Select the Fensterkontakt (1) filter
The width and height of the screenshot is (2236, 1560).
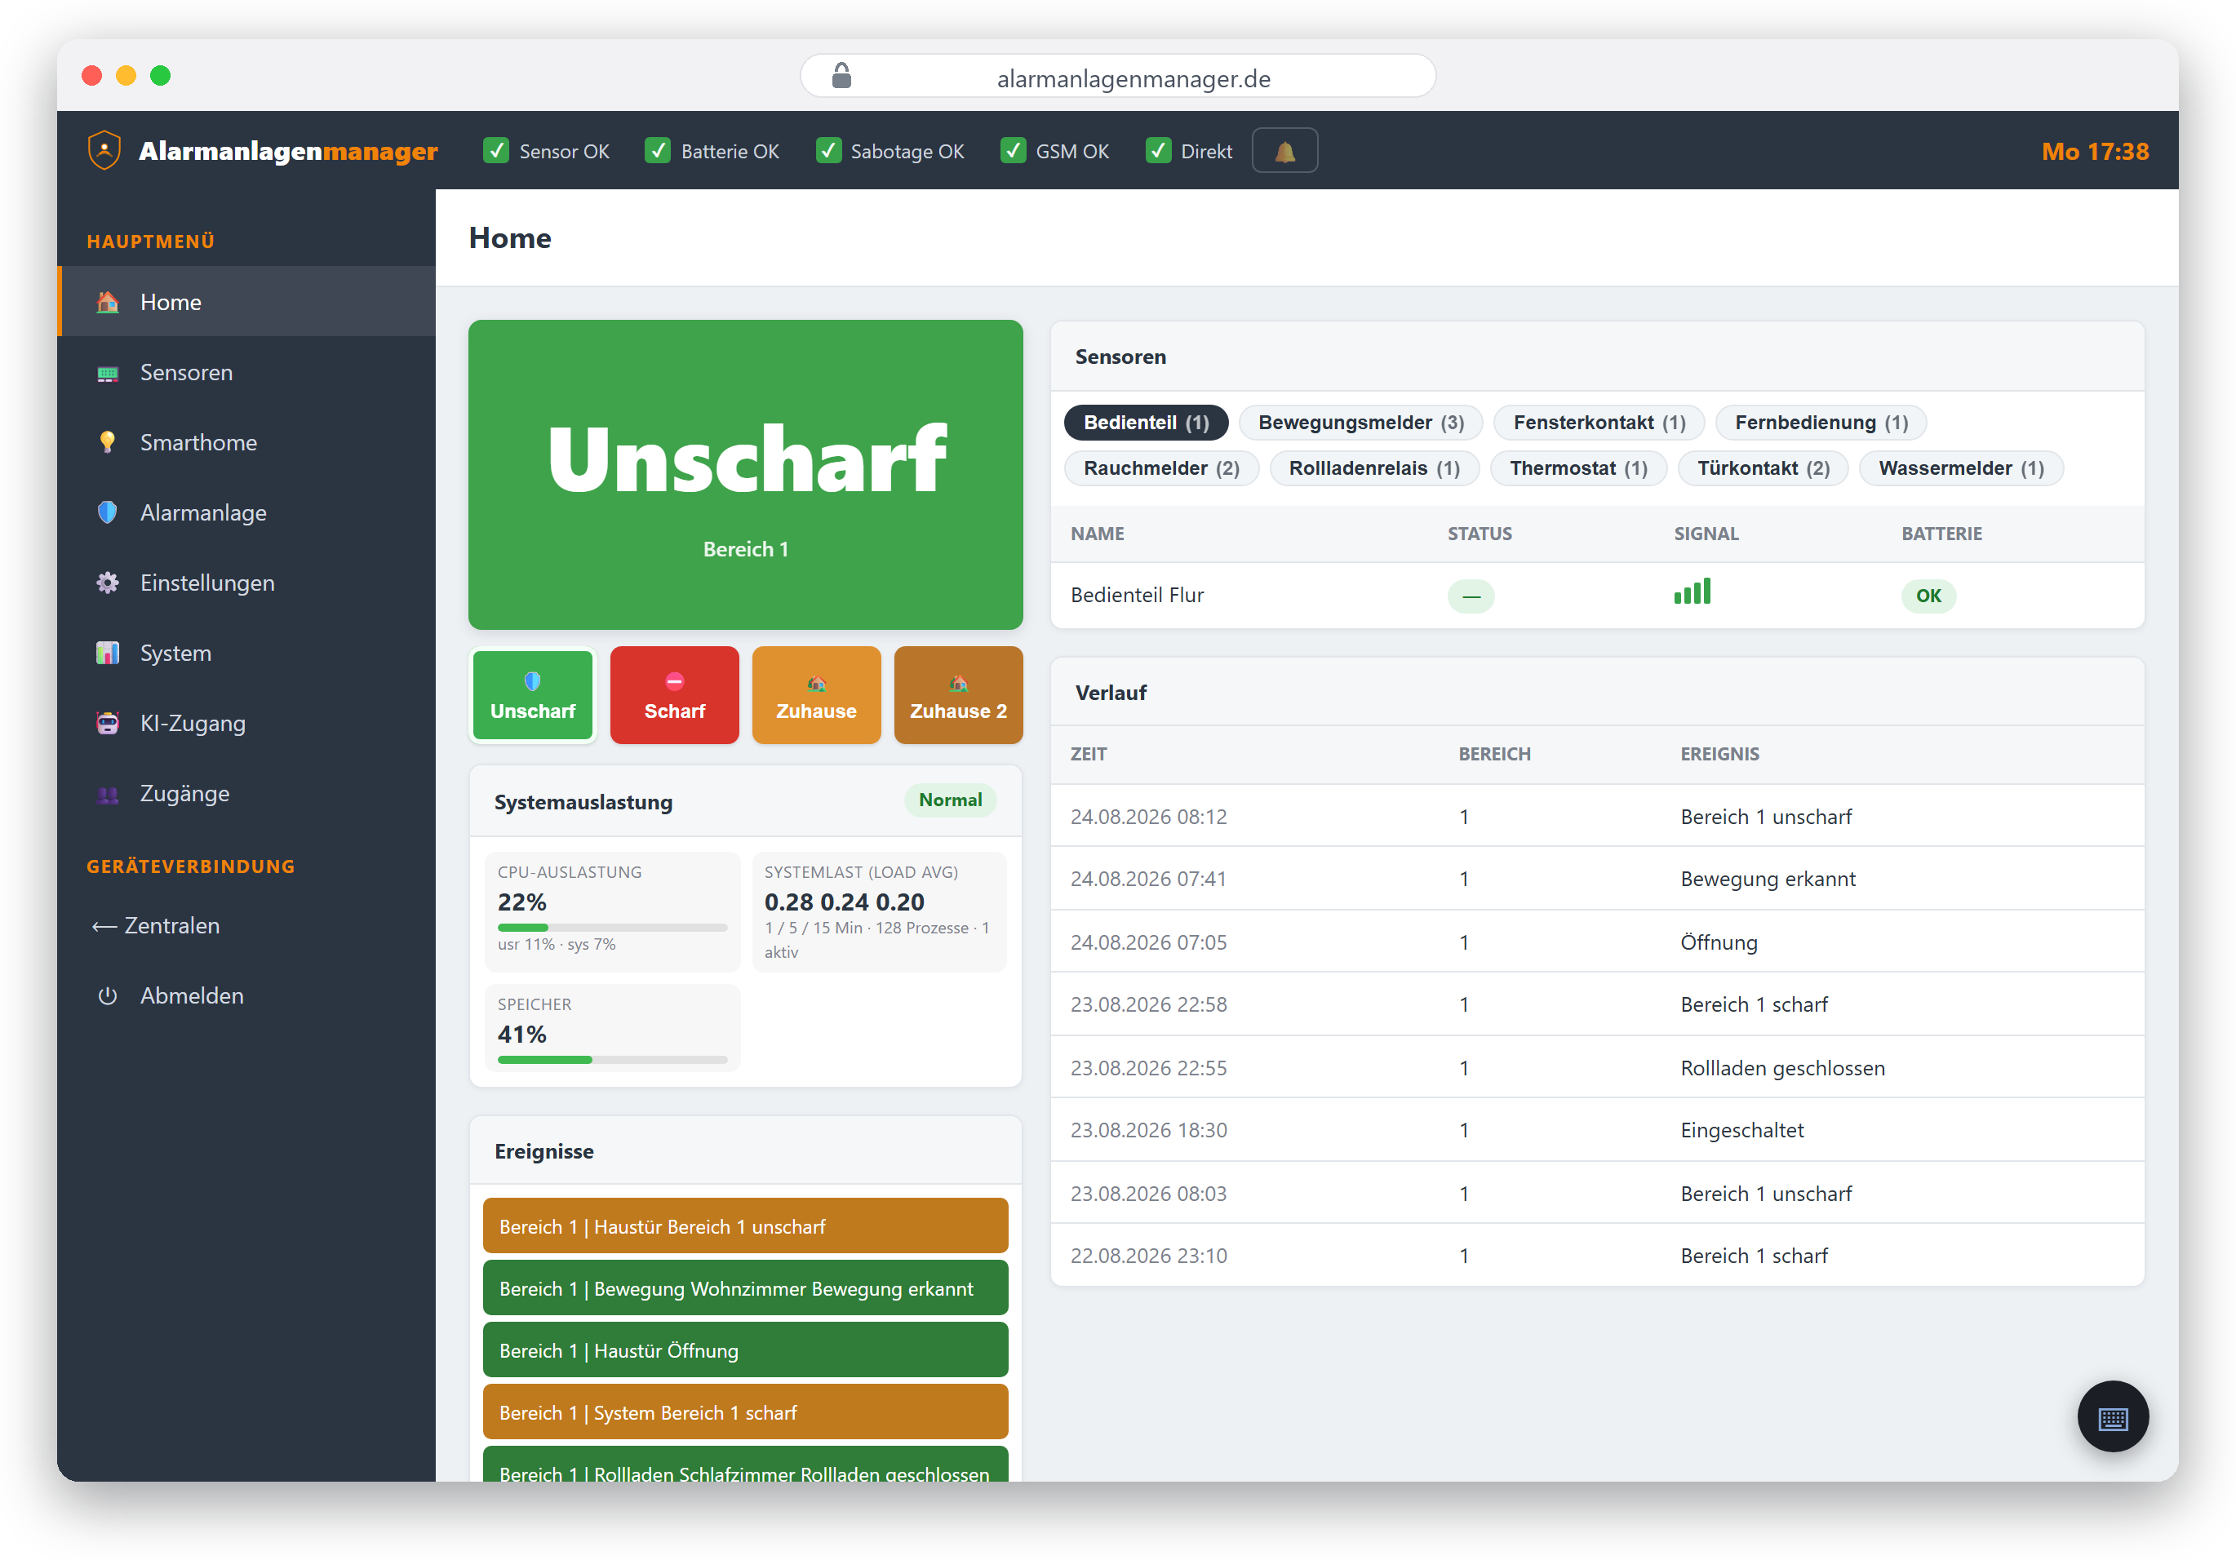tap(1599, 423)
